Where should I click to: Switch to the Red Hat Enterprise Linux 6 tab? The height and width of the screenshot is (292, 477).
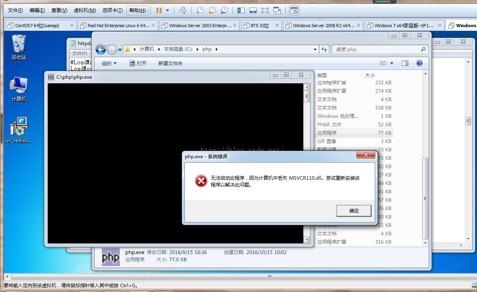pos(119,26)
